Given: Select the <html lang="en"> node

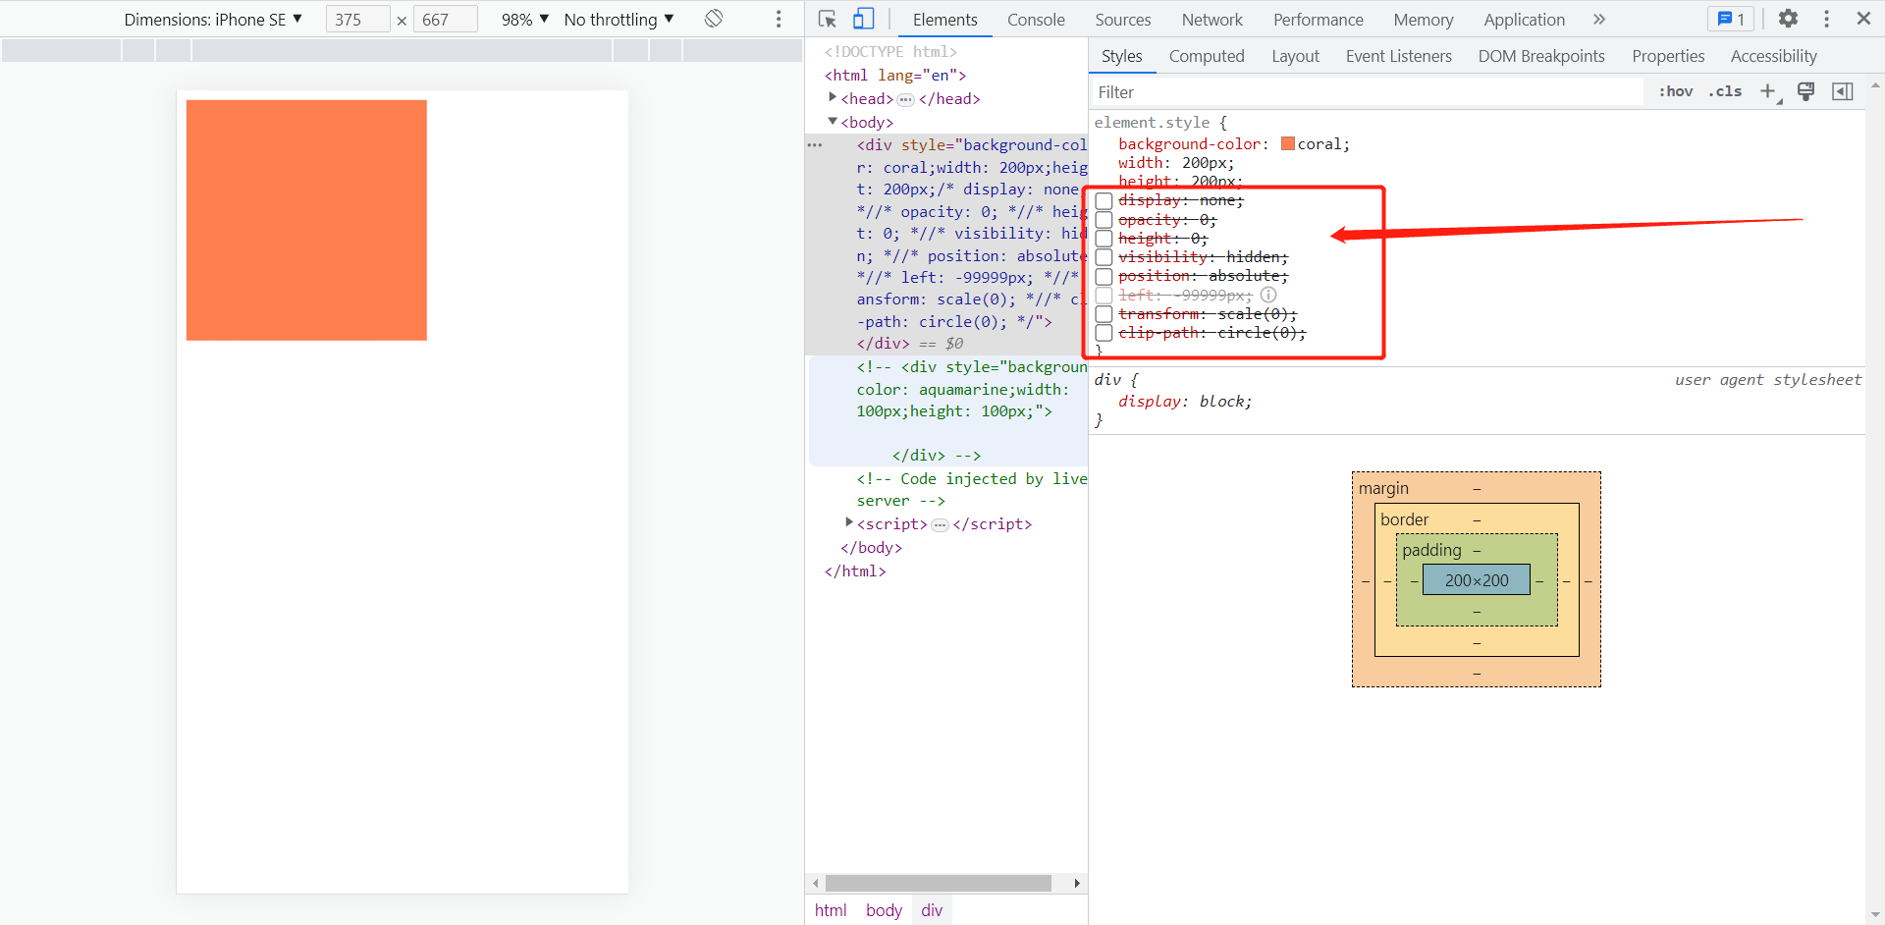Looking at the screenshot, I should click(895, 75).
